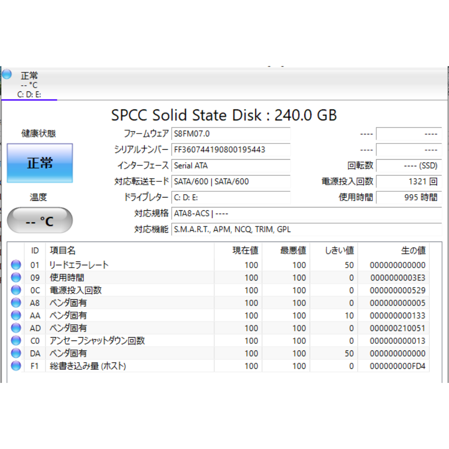Image resolution: width=449 pixels, height=449 pixels.
Task: Click status orb on row A8
Action: [x=16, y=303]
